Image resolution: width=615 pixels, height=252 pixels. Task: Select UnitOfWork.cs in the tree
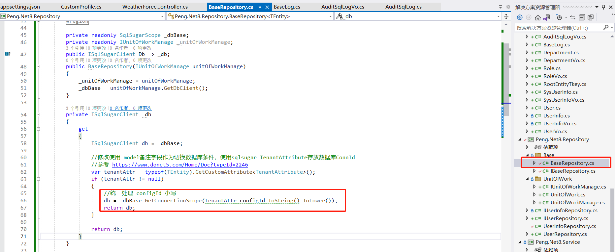567,195
